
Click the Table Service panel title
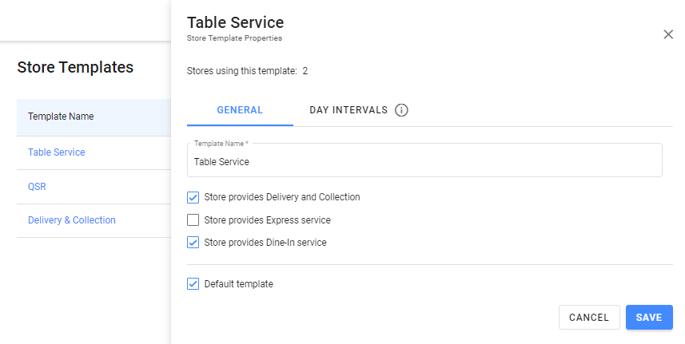(x=235, y=22)
